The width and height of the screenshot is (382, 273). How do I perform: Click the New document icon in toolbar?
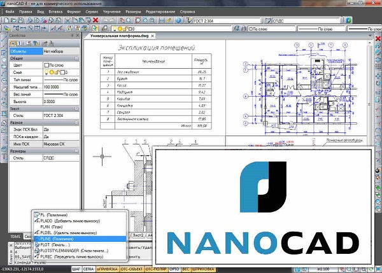click(7, 20)
